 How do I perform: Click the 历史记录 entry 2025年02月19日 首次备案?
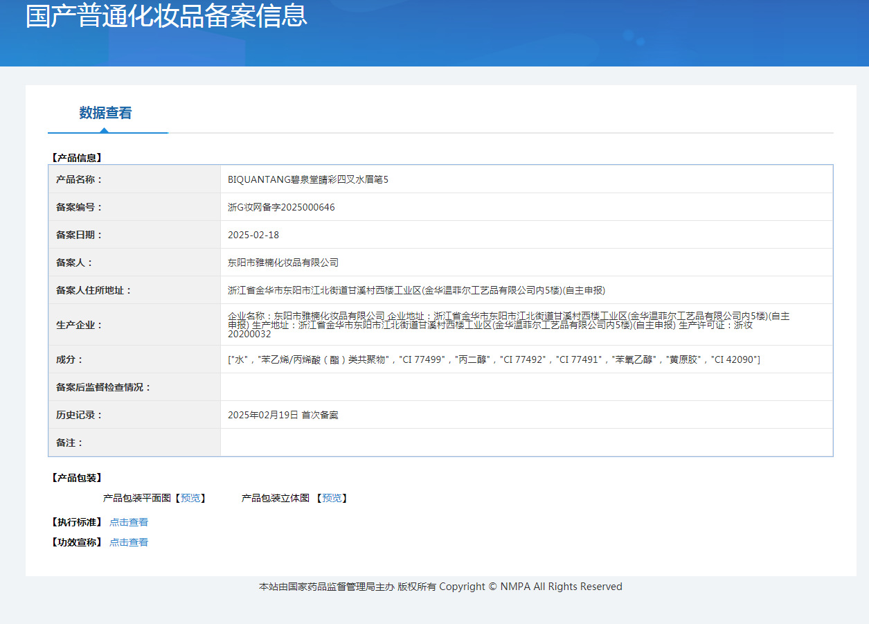pyautogui.click(x=283, y=415)
